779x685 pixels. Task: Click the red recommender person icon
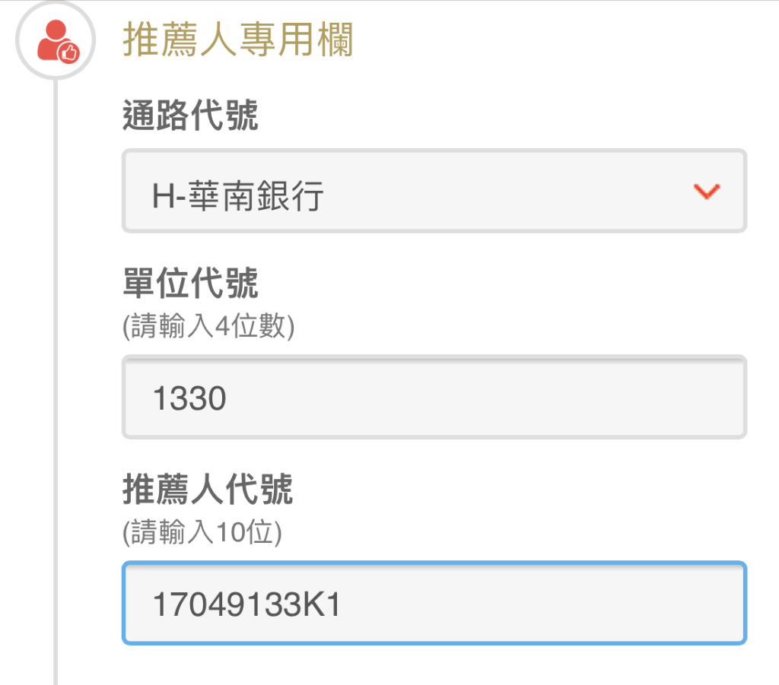click(x=58, y=42)
